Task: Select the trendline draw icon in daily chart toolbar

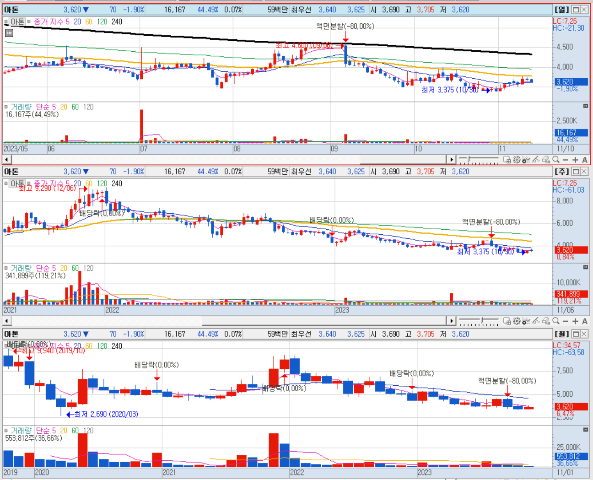Action: [536, 160]
